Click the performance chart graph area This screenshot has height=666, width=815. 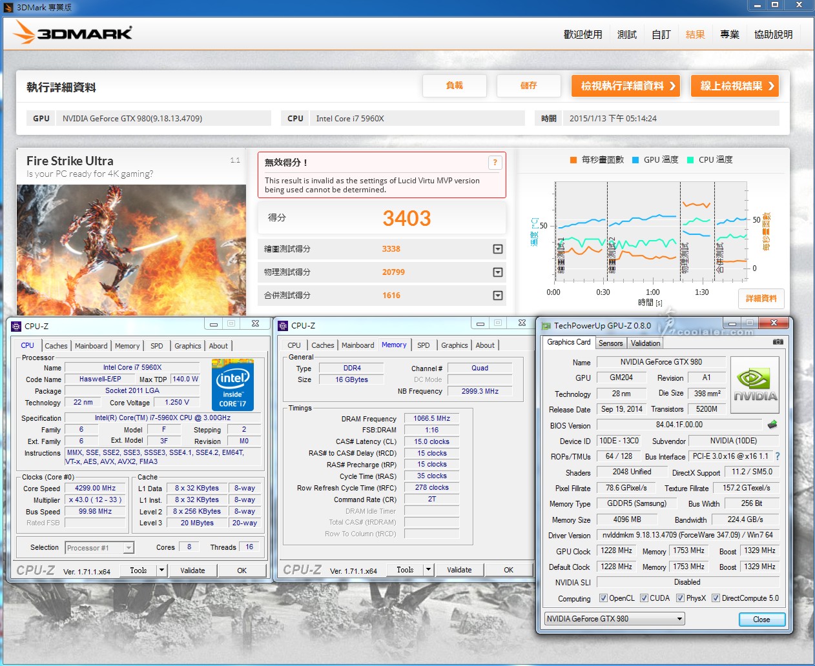pos(651,231)
